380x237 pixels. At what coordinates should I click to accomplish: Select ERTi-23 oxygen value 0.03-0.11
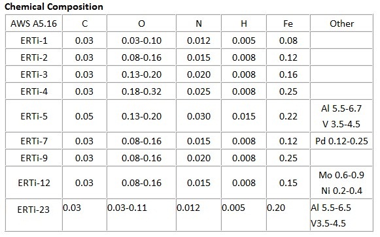(128, 208)
